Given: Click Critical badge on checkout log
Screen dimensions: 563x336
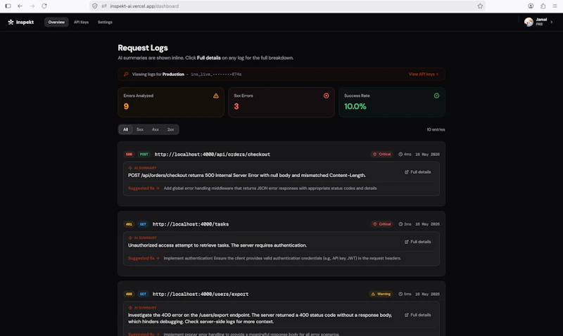Looking at the screenshot, I should click(x=381, y=154).
